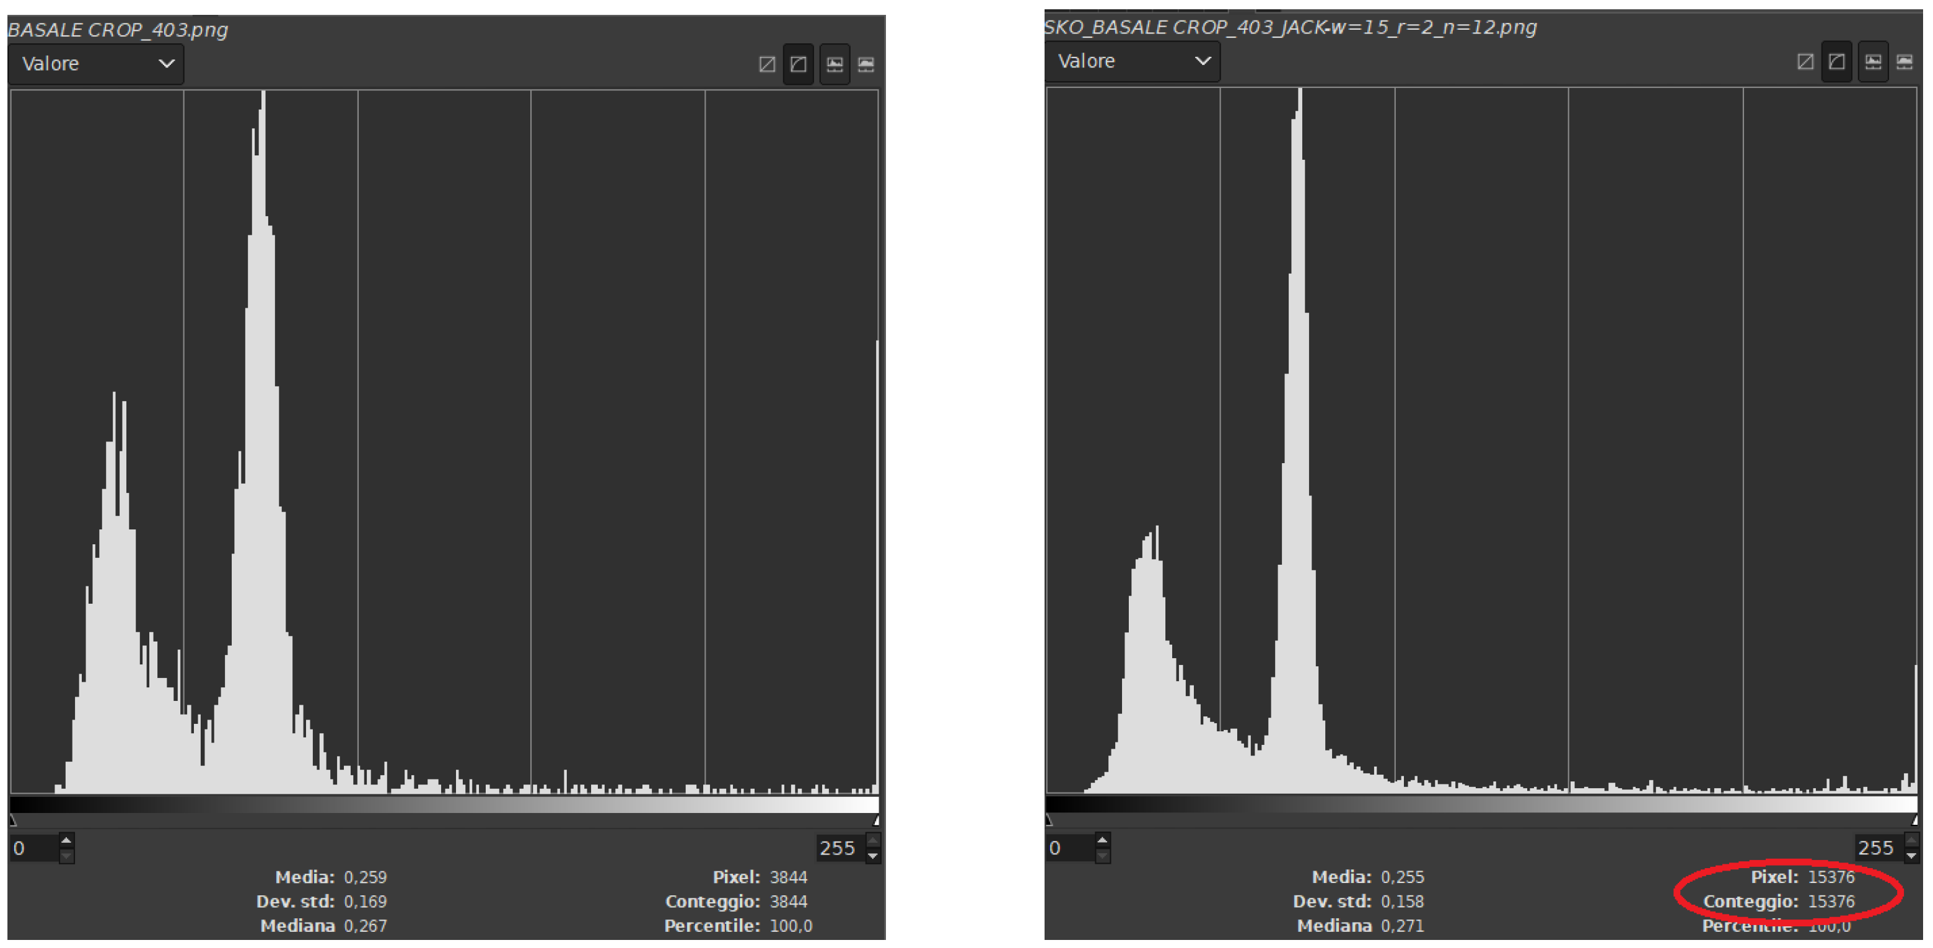Open Valore channel dropdown in left histogram
The height and width of the screenshot is (948, 1933).
[96, 64]
